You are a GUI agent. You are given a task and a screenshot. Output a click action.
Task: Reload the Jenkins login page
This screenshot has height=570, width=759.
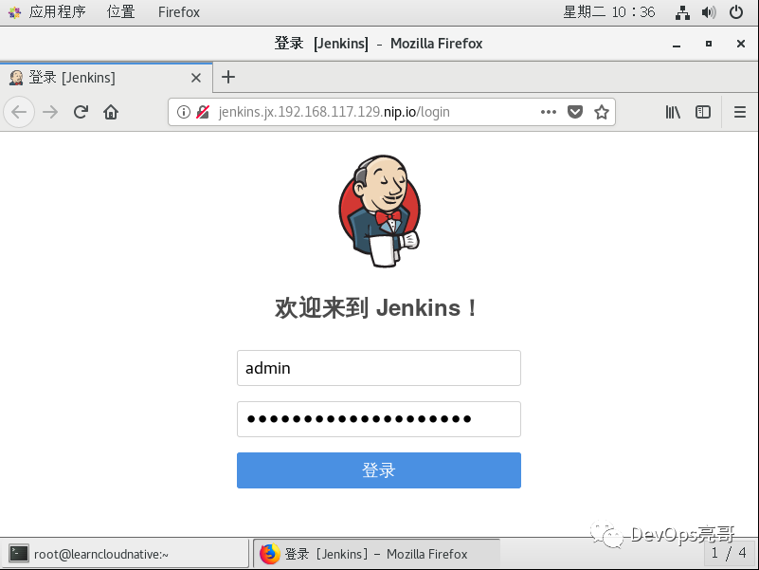point(81,112)
